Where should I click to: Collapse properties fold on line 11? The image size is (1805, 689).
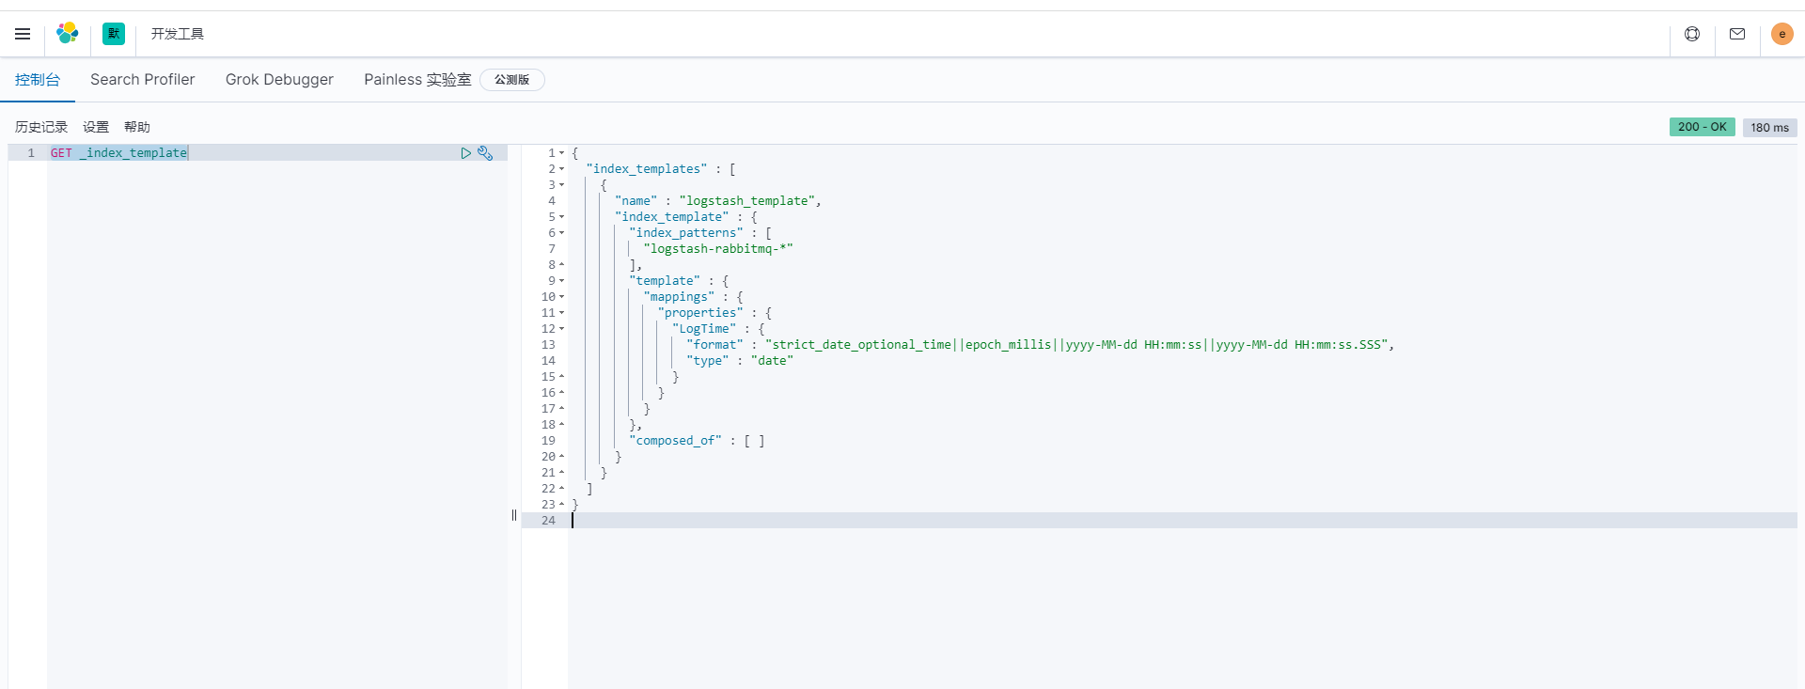562,313
